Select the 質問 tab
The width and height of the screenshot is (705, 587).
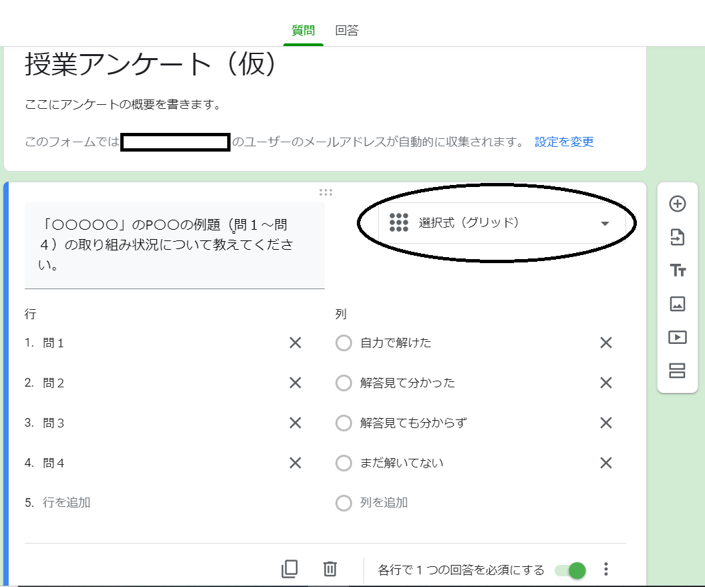(304, 30)
